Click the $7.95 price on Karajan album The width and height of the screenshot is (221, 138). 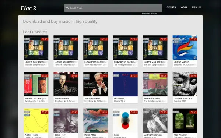click(45, 76)
